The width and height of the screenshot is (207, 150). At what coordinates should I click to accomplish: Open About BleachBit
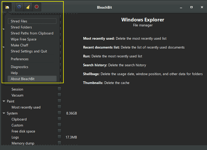(x=32, y=79)
